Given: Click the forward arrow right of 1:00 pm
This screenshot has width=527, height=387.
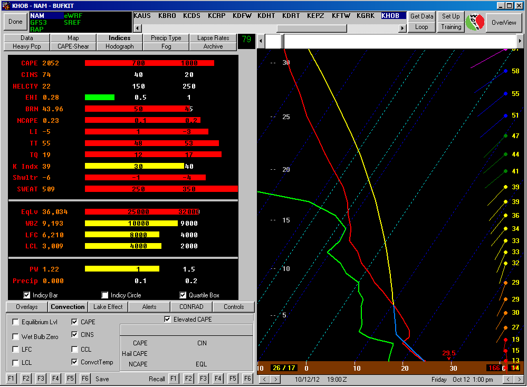Looking at the screenshot, I should (x=519, y=379).
